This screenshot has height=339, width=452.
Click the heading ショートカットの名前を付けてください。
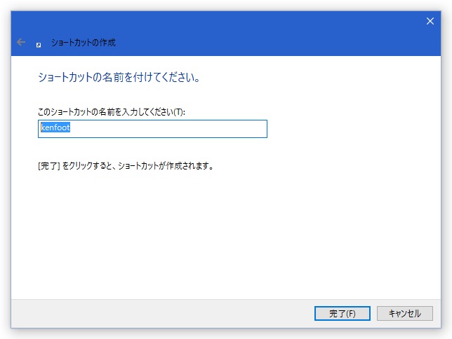click(119, 77)
